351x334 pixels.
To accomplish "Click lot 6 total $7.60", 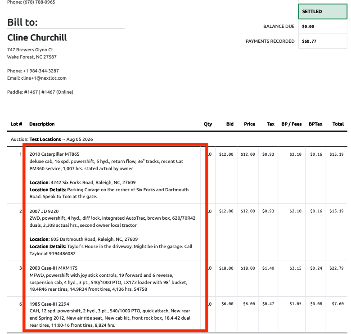I will click(338, 304).
